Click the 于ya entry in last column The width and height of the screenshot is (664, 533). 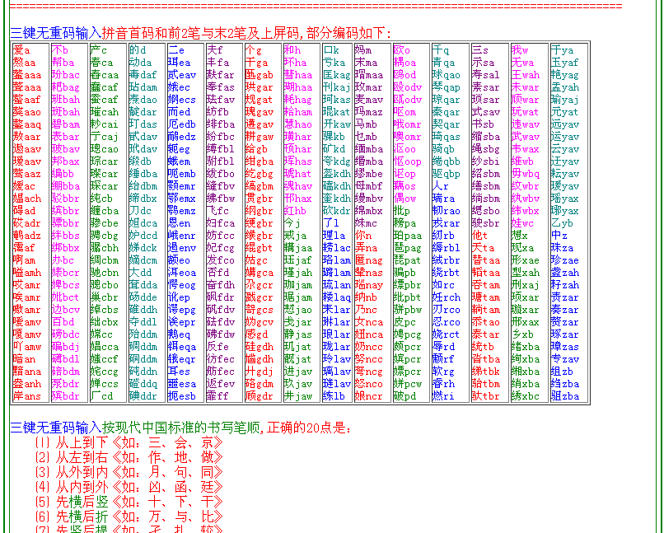(x=562, y=50)
